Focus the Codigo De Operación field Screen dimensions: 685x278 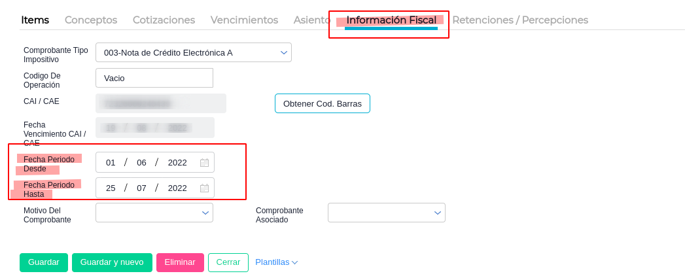pyautogui.click(x=154, y=78)
